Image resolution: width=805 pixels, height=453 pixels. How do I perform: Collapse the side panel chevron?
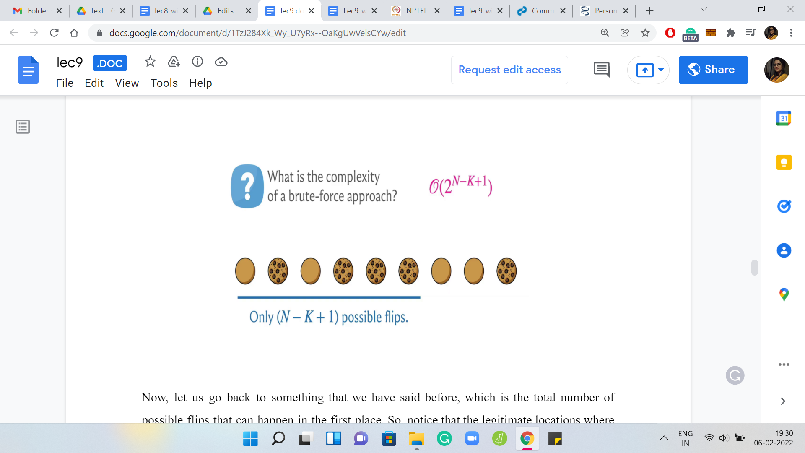783,401
